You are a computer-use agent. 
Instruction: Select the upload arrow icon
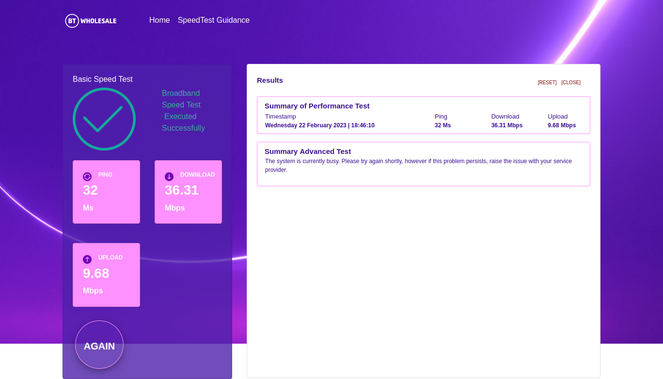(87, 259)
